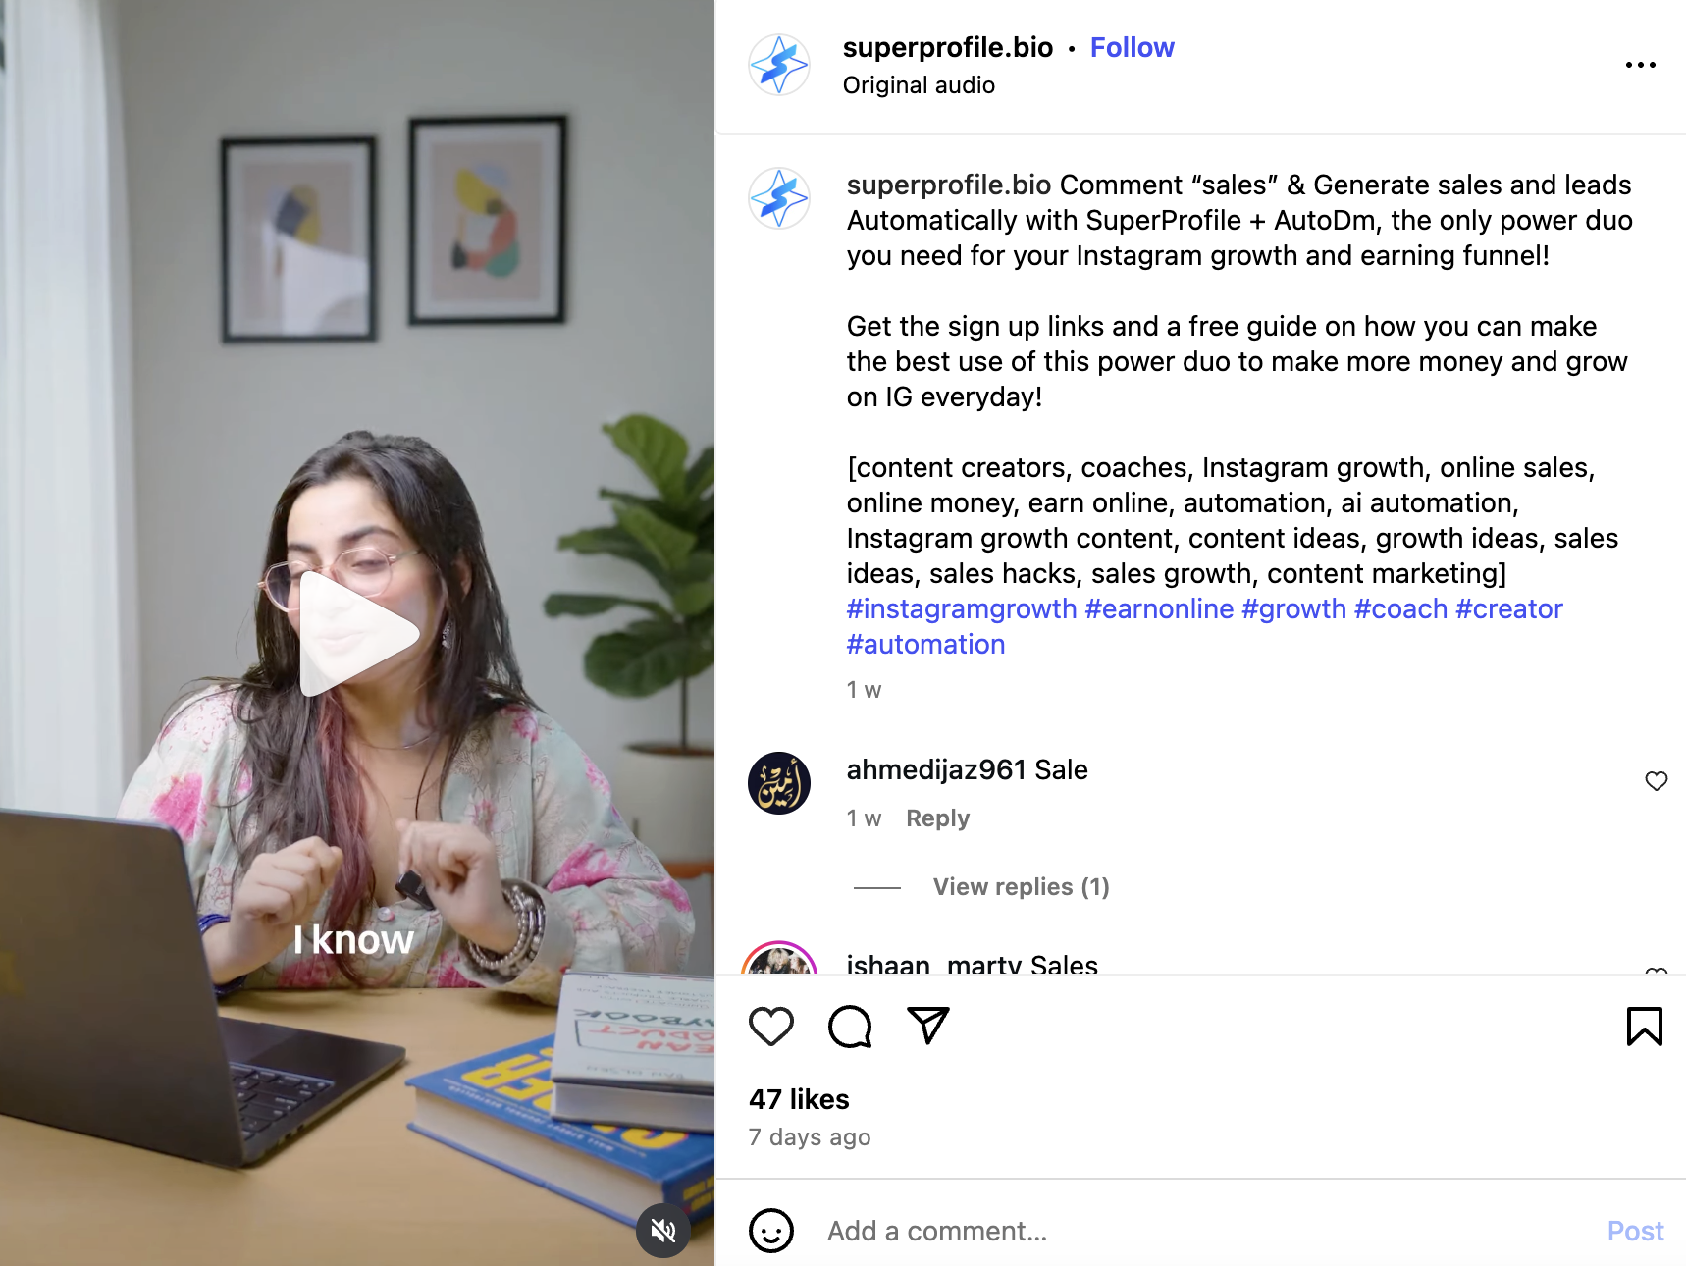
Task: Open superprofile.bio avatar in post header
Action: click(x=779, y=65)
